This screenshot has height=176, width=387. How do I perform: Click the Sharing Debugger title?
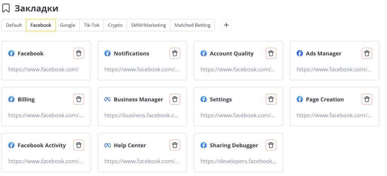coord(234,145)
